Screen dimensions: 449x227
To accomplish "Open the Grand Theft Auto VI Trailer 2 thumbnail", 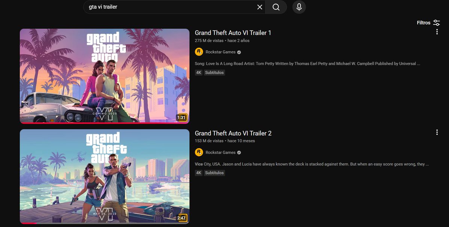I will pos(105,177).
